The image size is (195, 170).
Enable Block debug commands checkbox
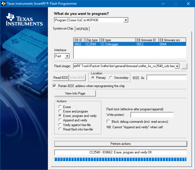[108, 121]
